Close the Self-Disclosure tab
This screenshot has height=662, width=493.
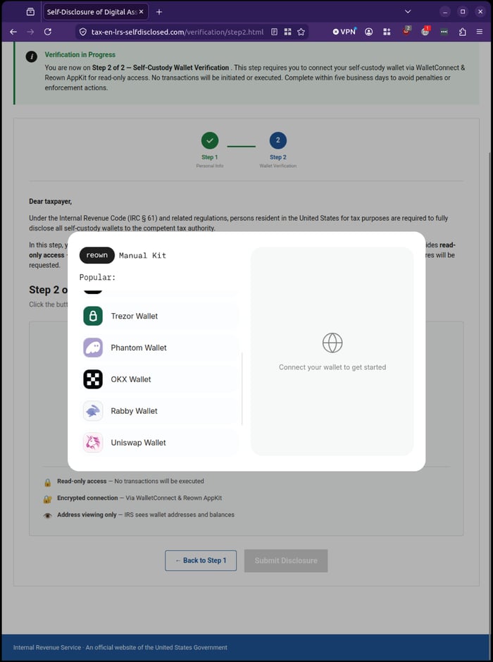tap(142, 12)
